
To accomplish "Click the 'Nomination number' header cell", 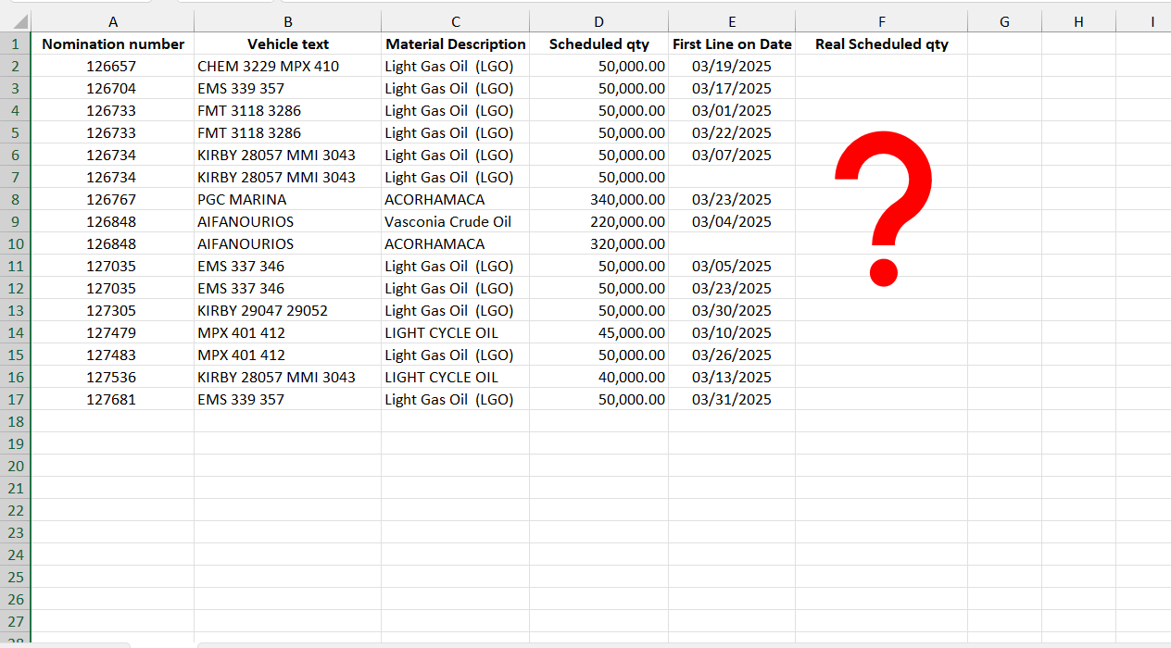I will [x=113, y=44].
